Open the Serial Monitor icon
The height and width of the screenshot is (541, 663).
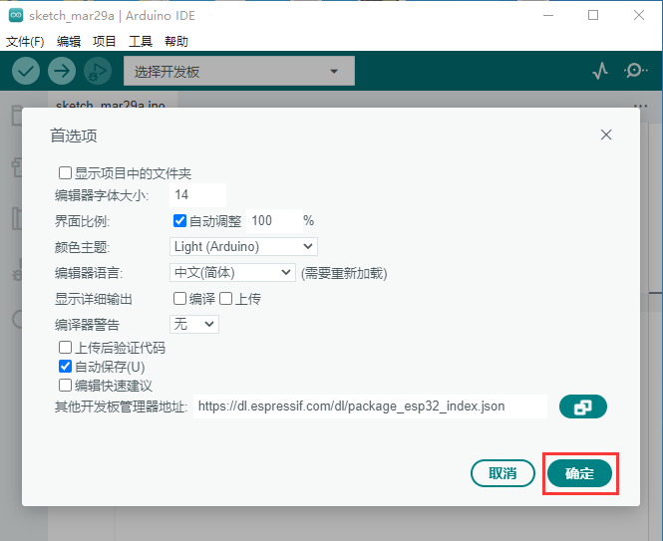tap(635, 71)
